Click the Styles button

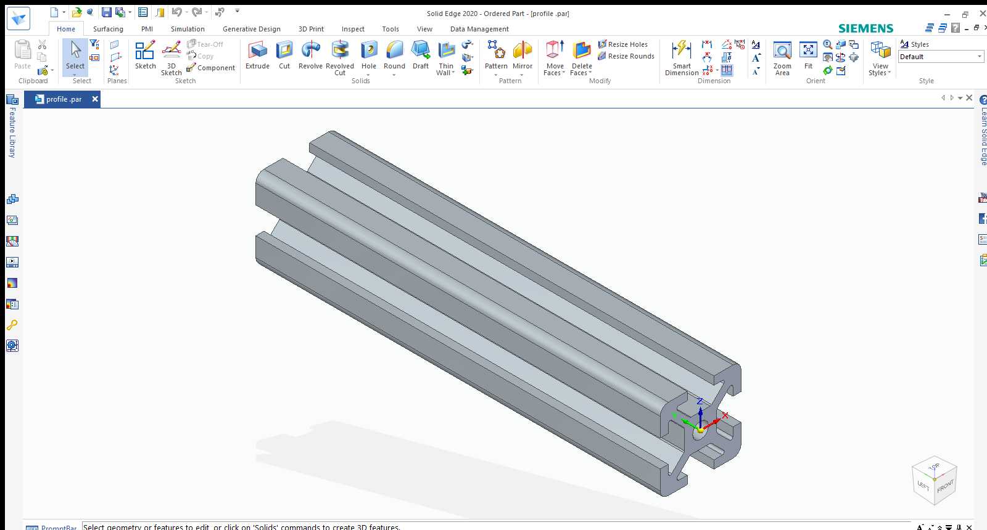[x=914, y=44]
